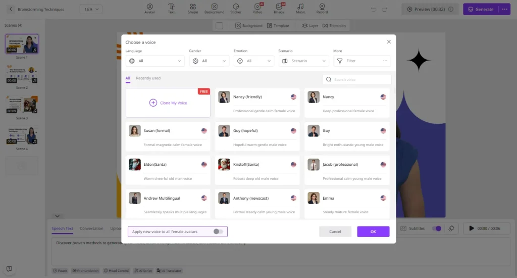Select the All voices tab
The height and width of the screenshot is (278, 517).
point(128,78)
